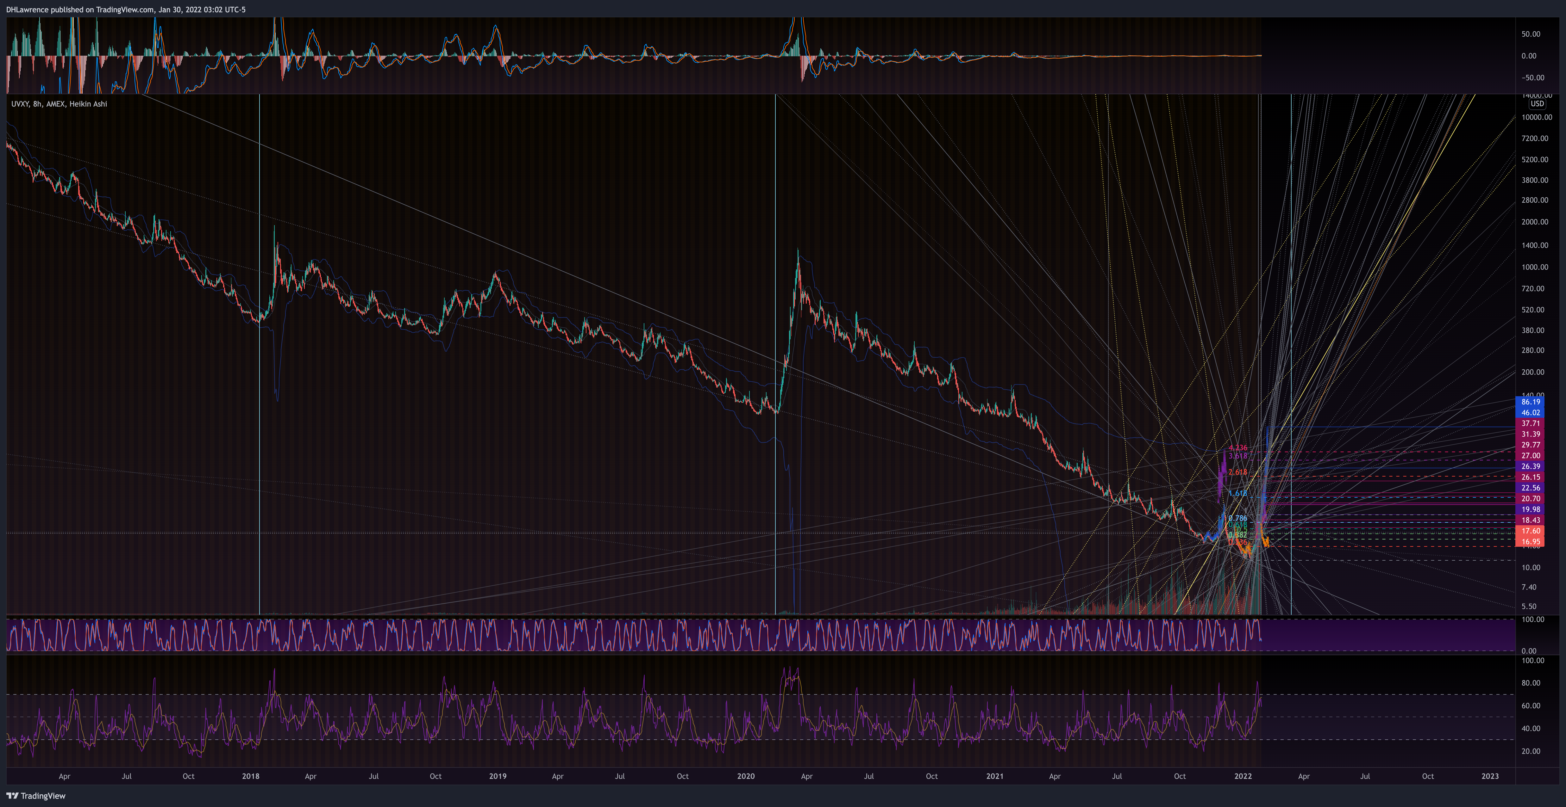
Task: Click the UVXY, 8h, AMEX, Heikin Ashi title
Action: click(59, 104)
